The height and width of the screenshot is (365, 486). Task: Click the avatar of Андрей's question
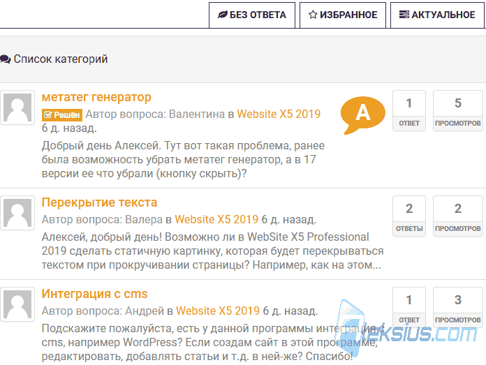pyautogui.click(x=17, y=304)
